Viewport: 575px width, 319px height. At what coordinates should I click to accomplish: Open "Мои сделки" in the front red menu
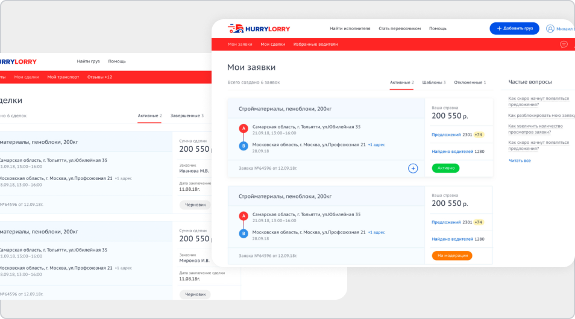[x=272, y=45]
